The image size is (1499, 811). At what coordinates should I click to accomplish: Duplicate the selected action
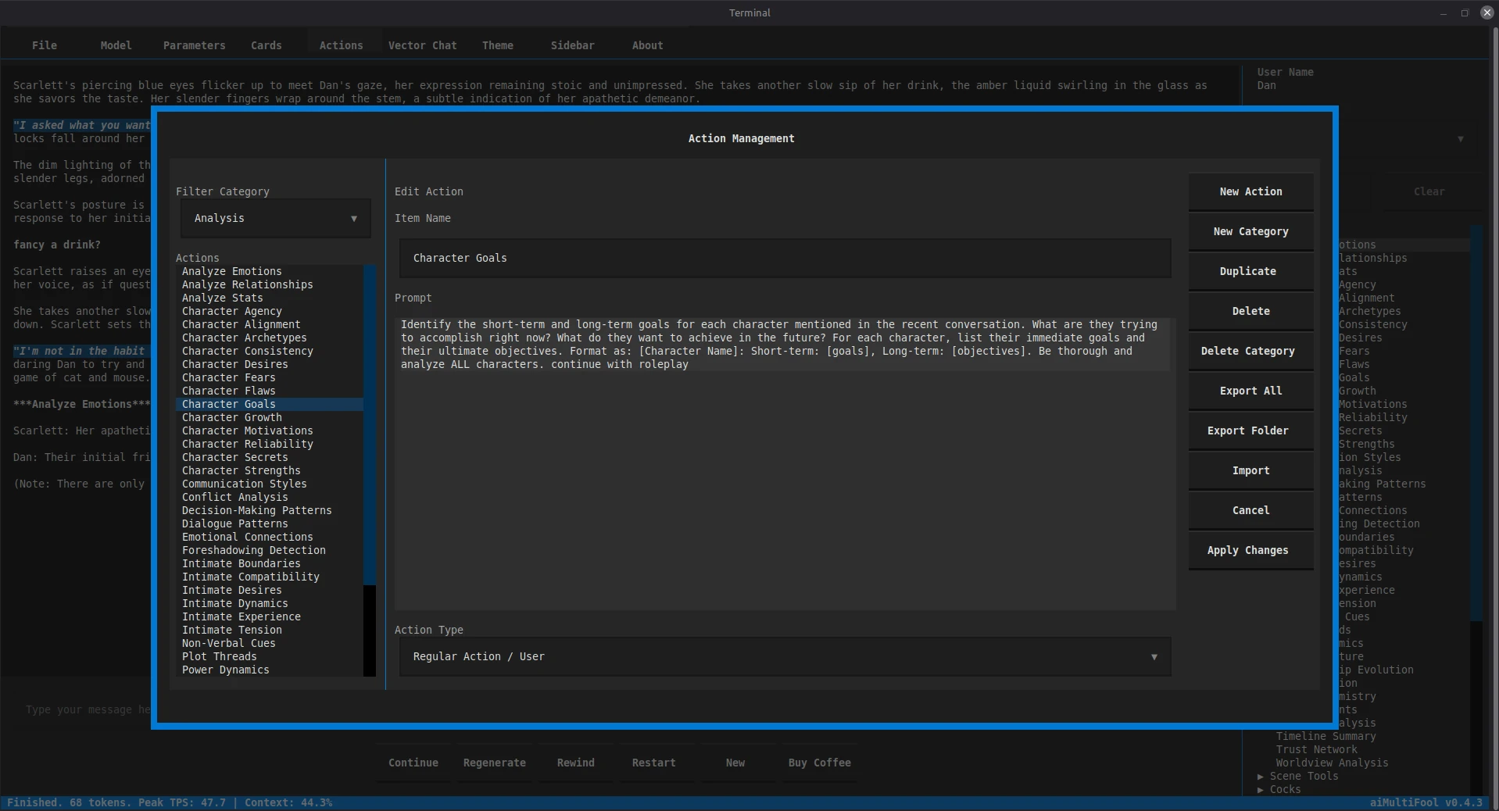point(1248,271)
